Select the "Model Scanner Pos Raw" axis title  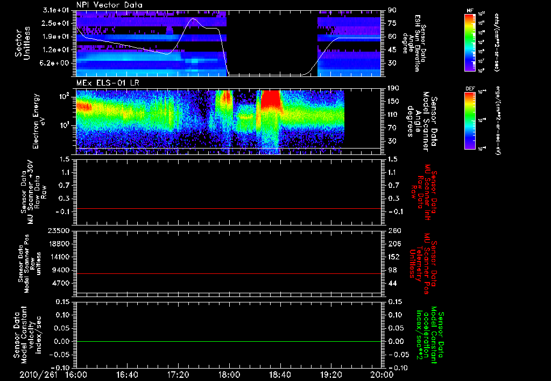coord(30,264)
